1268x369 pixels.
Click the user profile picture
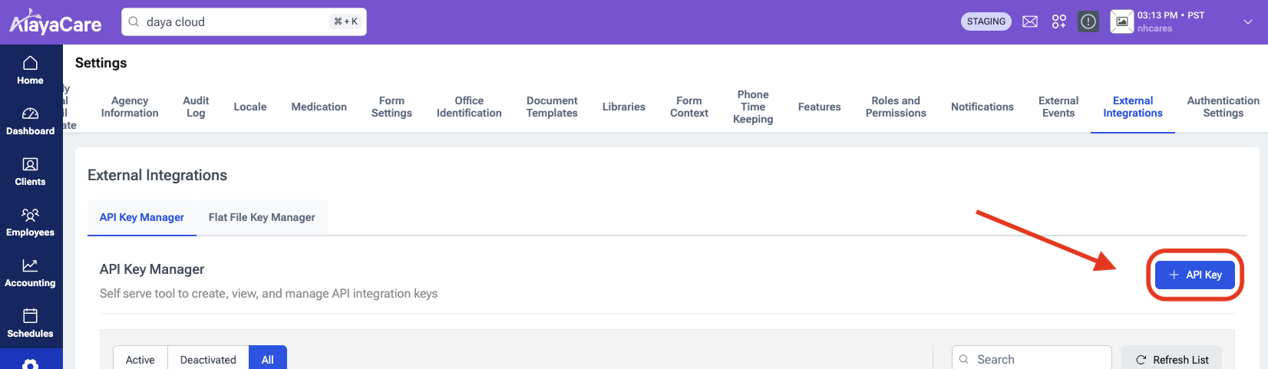1121,21
